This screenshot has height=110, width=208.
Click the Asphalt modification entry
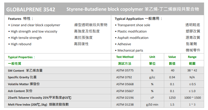pos(133,38)
